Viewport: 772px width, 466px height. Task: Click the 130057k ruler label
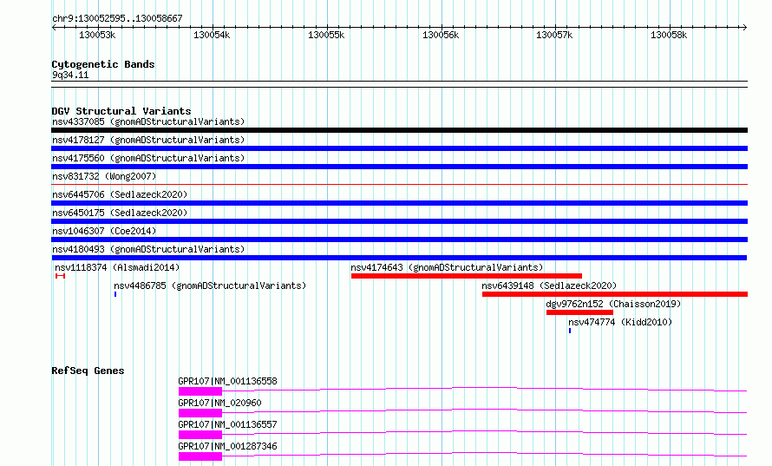pos(554,35)
